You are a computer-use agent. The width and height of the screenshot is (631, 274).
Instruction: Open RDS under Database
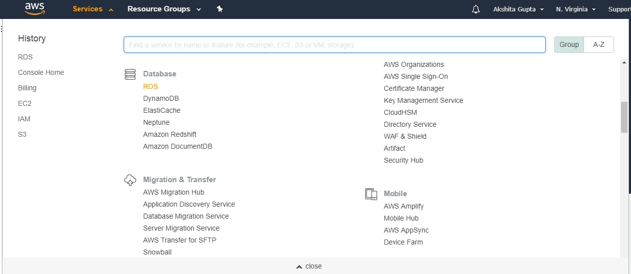[x=150, y=86]
